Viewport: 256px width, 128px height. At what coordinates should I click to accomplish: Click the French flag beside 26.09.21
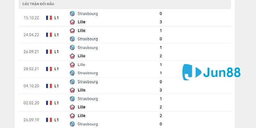pos(49,52)
